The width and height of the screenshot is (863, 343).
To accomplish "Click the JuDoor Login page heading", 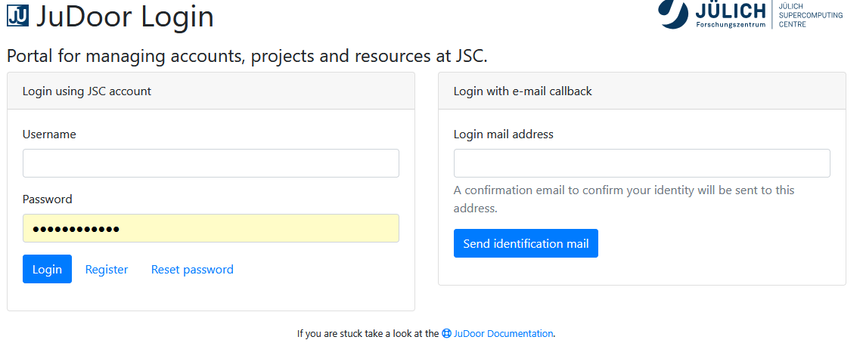I will pyautogui.click(x=125, y=17).
